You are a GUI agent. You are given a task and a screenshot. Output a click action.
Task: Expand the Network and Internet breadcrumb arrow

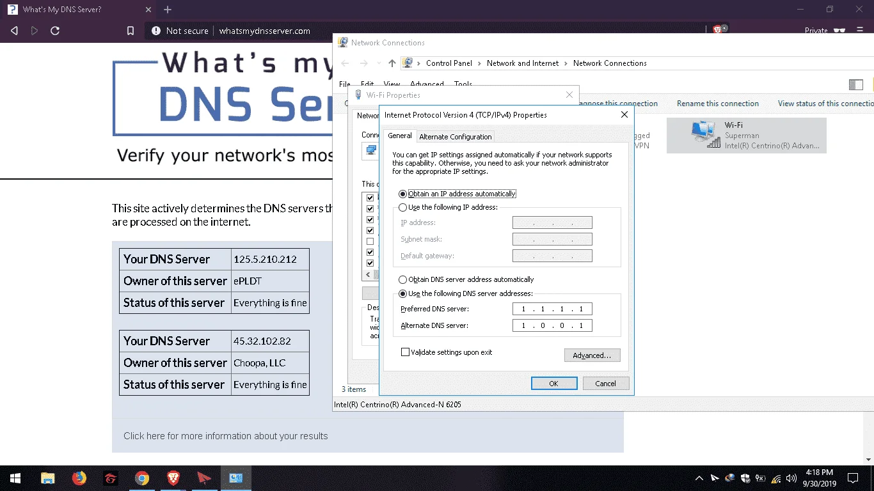click(566, 63)
